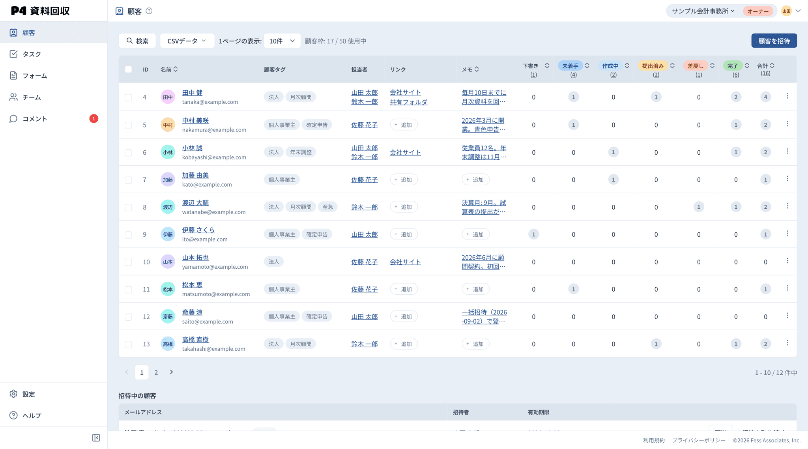
Task: Check the checkbox for 伊藤 さくら row
Action: 129,235
